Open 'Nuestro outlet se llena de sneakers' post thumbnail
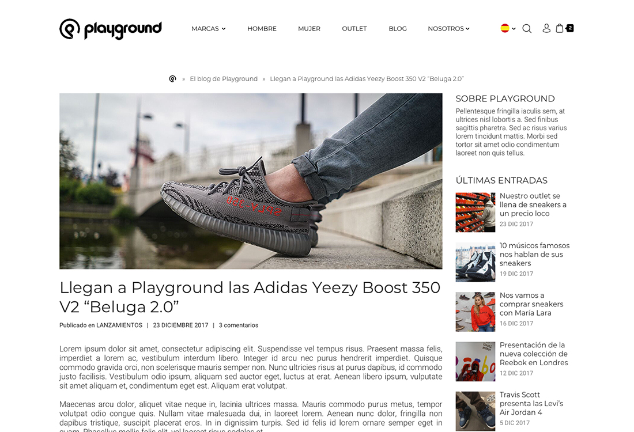This screenshot has height=432, width=634. tap(476, 213)
